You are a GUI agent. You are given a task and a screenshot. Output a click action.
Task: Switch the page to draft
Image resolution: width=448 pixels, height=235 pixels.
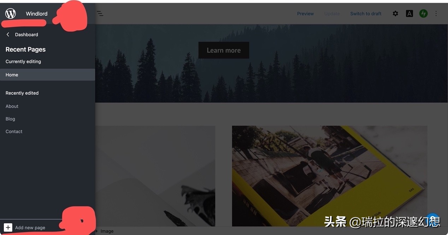tap(366, 13)
